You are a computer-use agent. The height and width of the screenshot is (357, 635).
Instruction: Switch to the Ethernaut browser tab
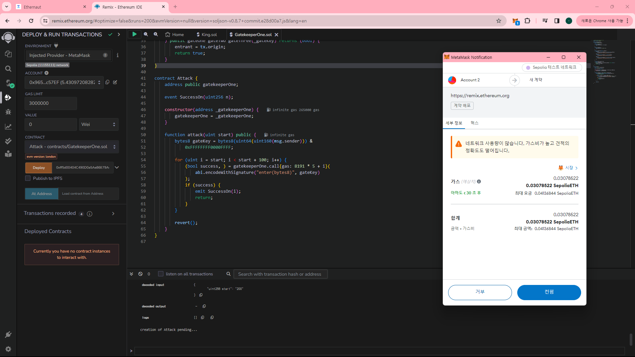click(x=51, y=7)
